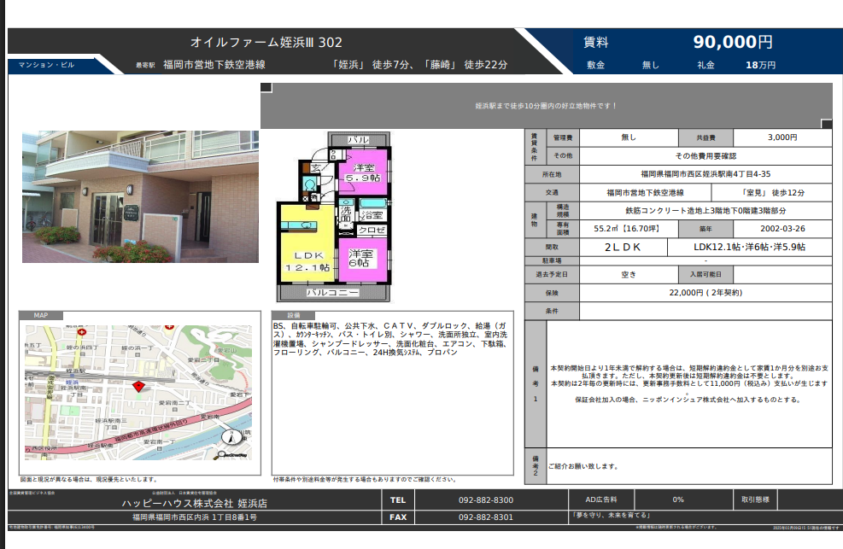Click the 駐車場 label cell
The image size is (843, 549).
(x=552, y=261)
